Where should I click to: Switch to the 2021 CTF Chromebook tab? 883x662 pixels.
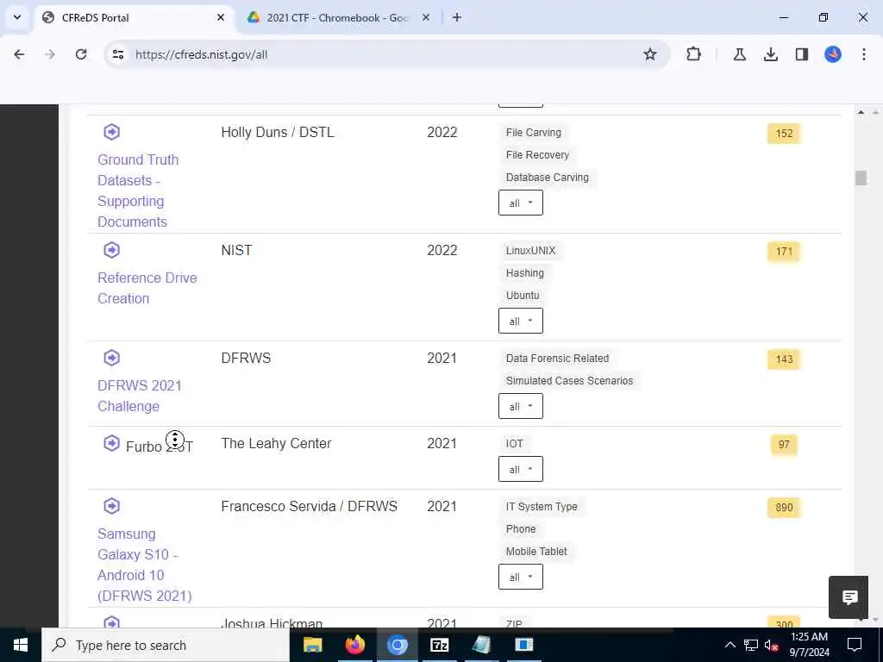[x=338, y=17]
